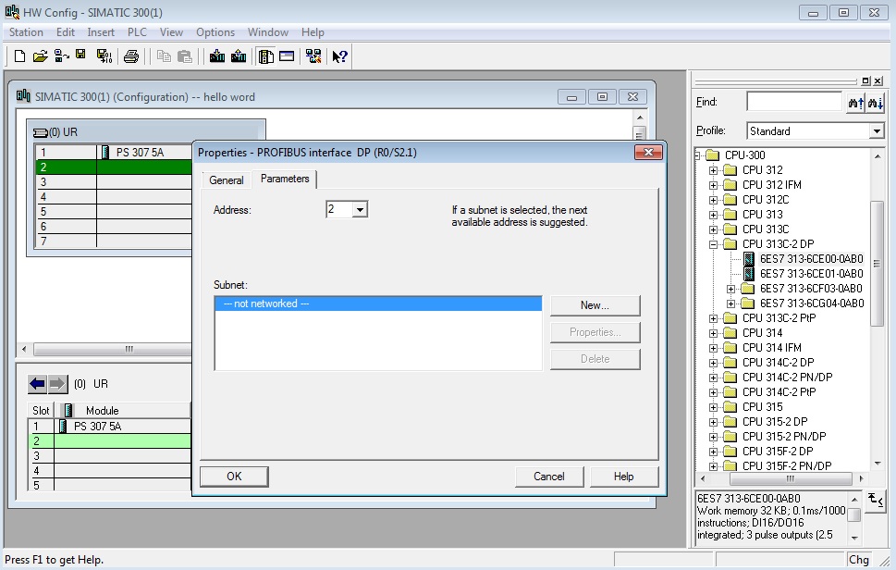Click the Find input field in catalog
Screen dimensions: 896x570
[793, 102]
